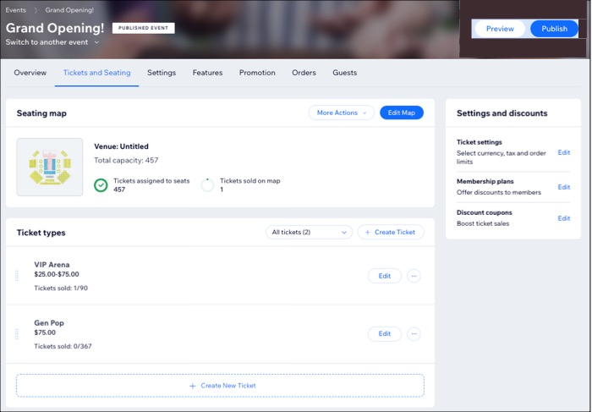
Task: Click the Create New Ticket dashed box
Action: [x=220, y=386]
